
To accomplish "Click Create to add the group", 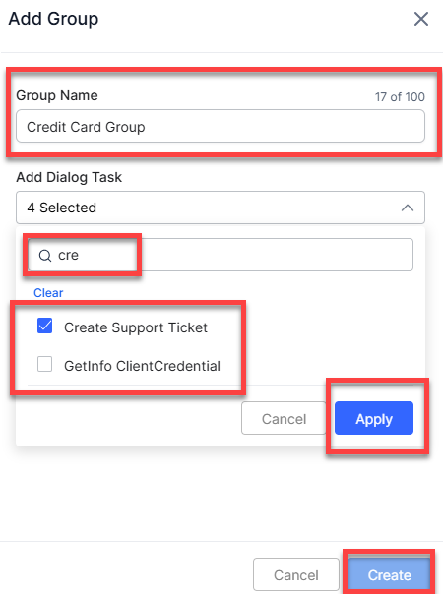I will click(390, 574).
